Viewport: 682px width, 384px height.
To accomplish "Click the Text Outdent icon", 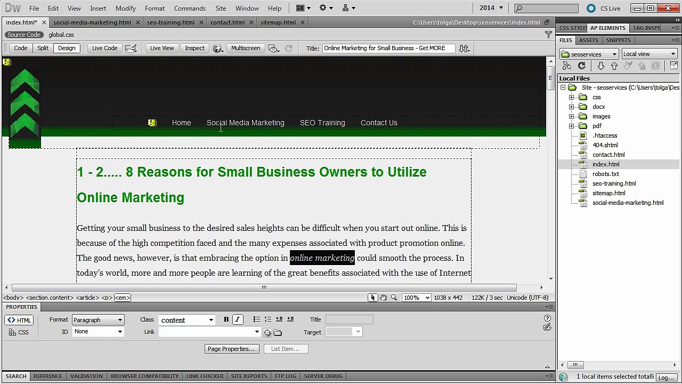I will (x=279, y=319).
